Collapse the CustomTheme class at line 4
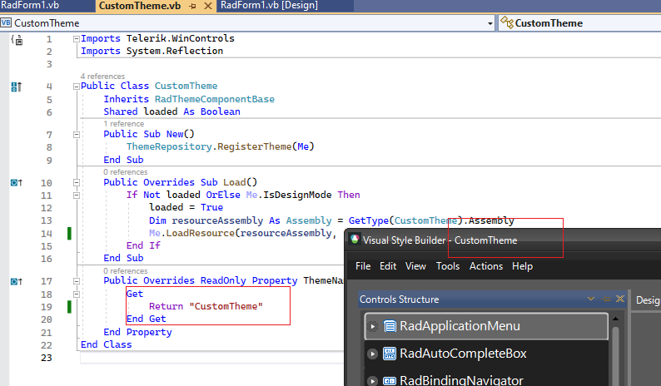 (x=77, y=87)
